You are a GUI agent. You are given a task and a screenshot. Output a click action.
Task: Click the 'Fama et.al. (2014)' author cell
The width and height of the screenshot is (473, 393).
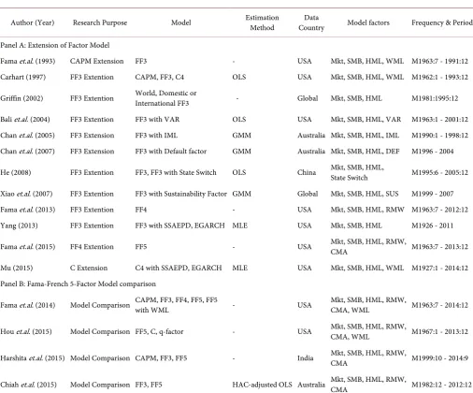coord(28,305)
